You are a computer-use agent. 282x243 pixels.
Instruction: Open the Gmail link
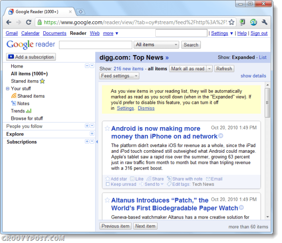tap(12, 33)
